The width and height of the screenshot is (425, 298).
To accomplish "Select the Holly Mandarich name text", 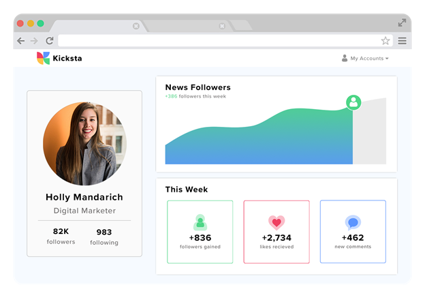I will (84, 197).
